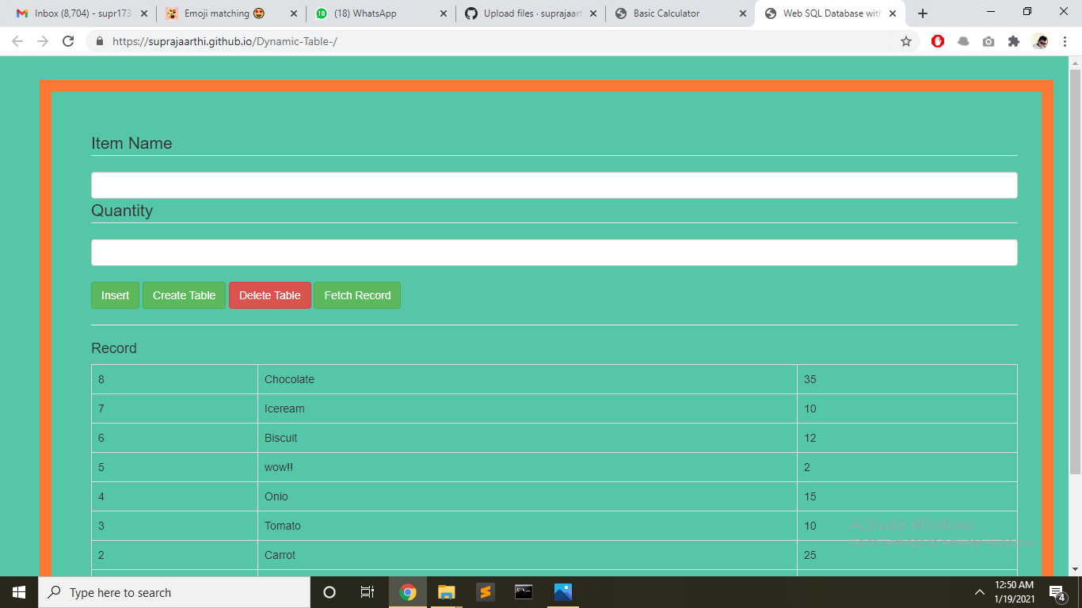Select the Iceream cell in the table
The width and height of the screenshot is (1082, 608).
tap(528, 408)
